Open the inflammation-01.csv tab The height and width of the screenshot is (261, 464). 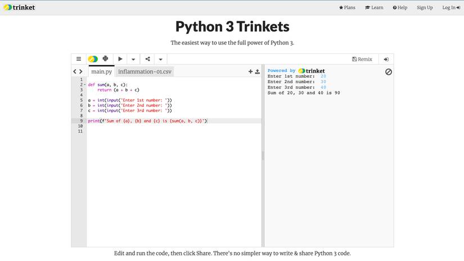tap(145, 72)
